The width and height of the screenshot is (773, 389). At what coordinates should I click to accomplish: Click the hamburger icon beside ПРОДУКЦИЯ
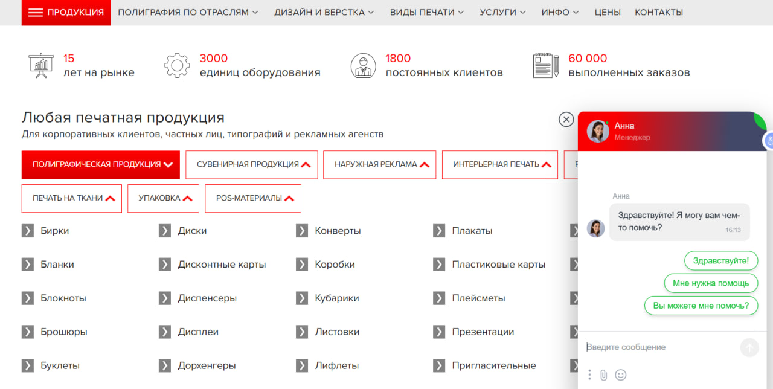click(36, 13)
